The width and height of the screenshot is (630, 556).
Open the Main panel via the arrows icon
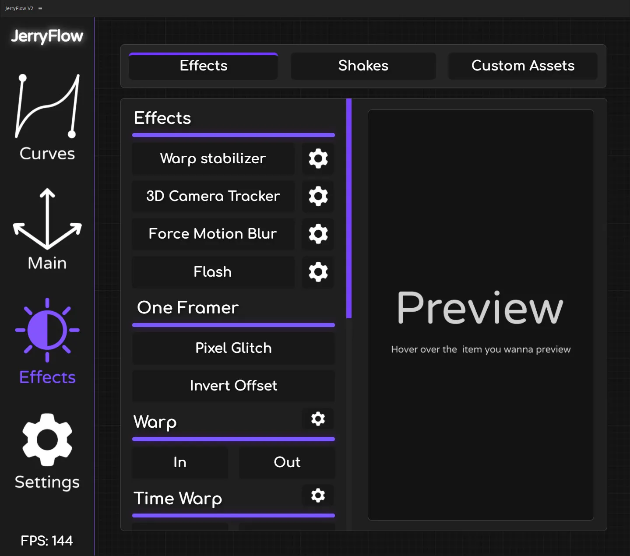click(x=47, y=225)
